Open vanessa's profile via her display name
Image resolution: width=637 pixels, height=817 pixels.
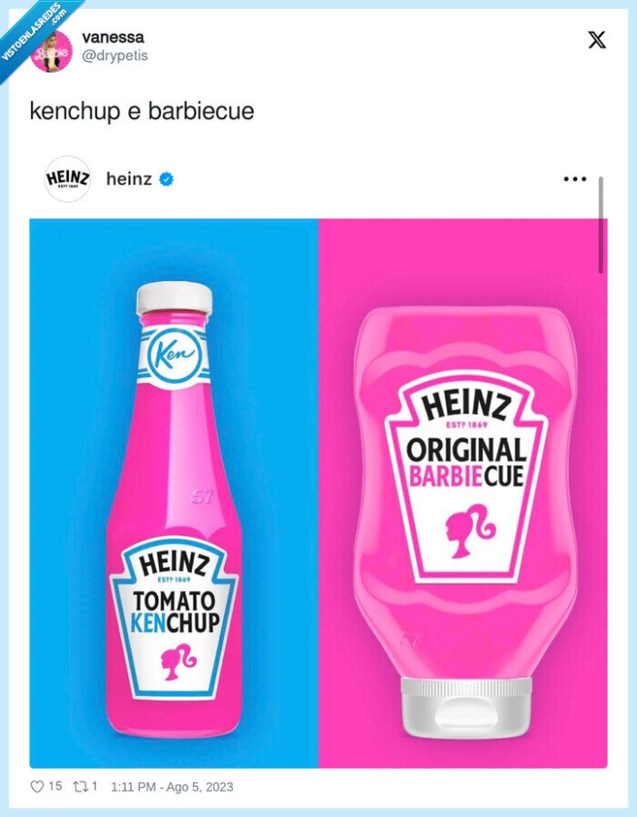click(x=114, y=37)
